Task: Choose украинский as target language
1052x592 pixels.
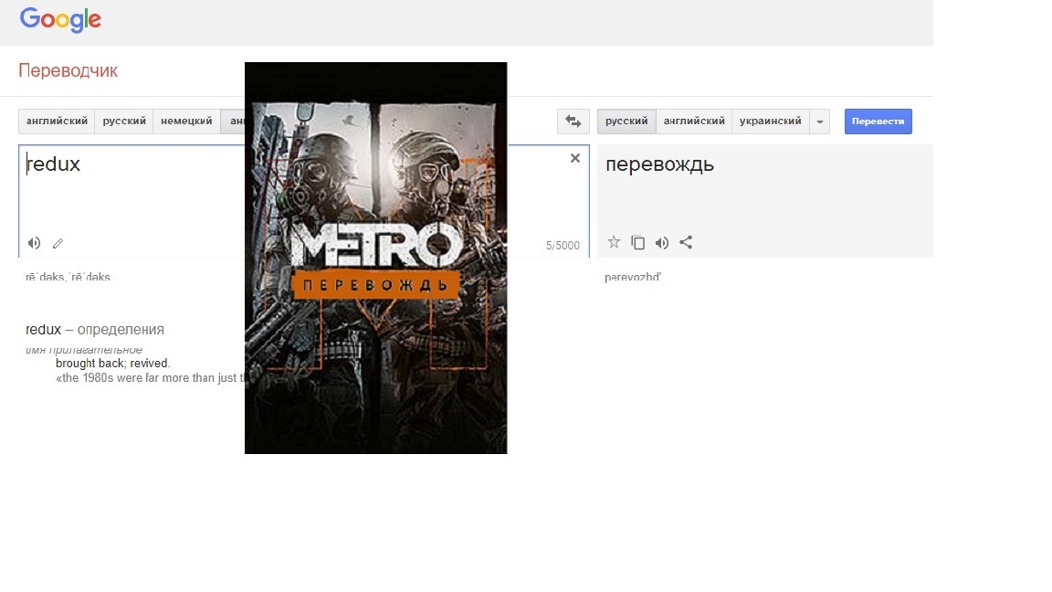Action: [x=771, y=122]
